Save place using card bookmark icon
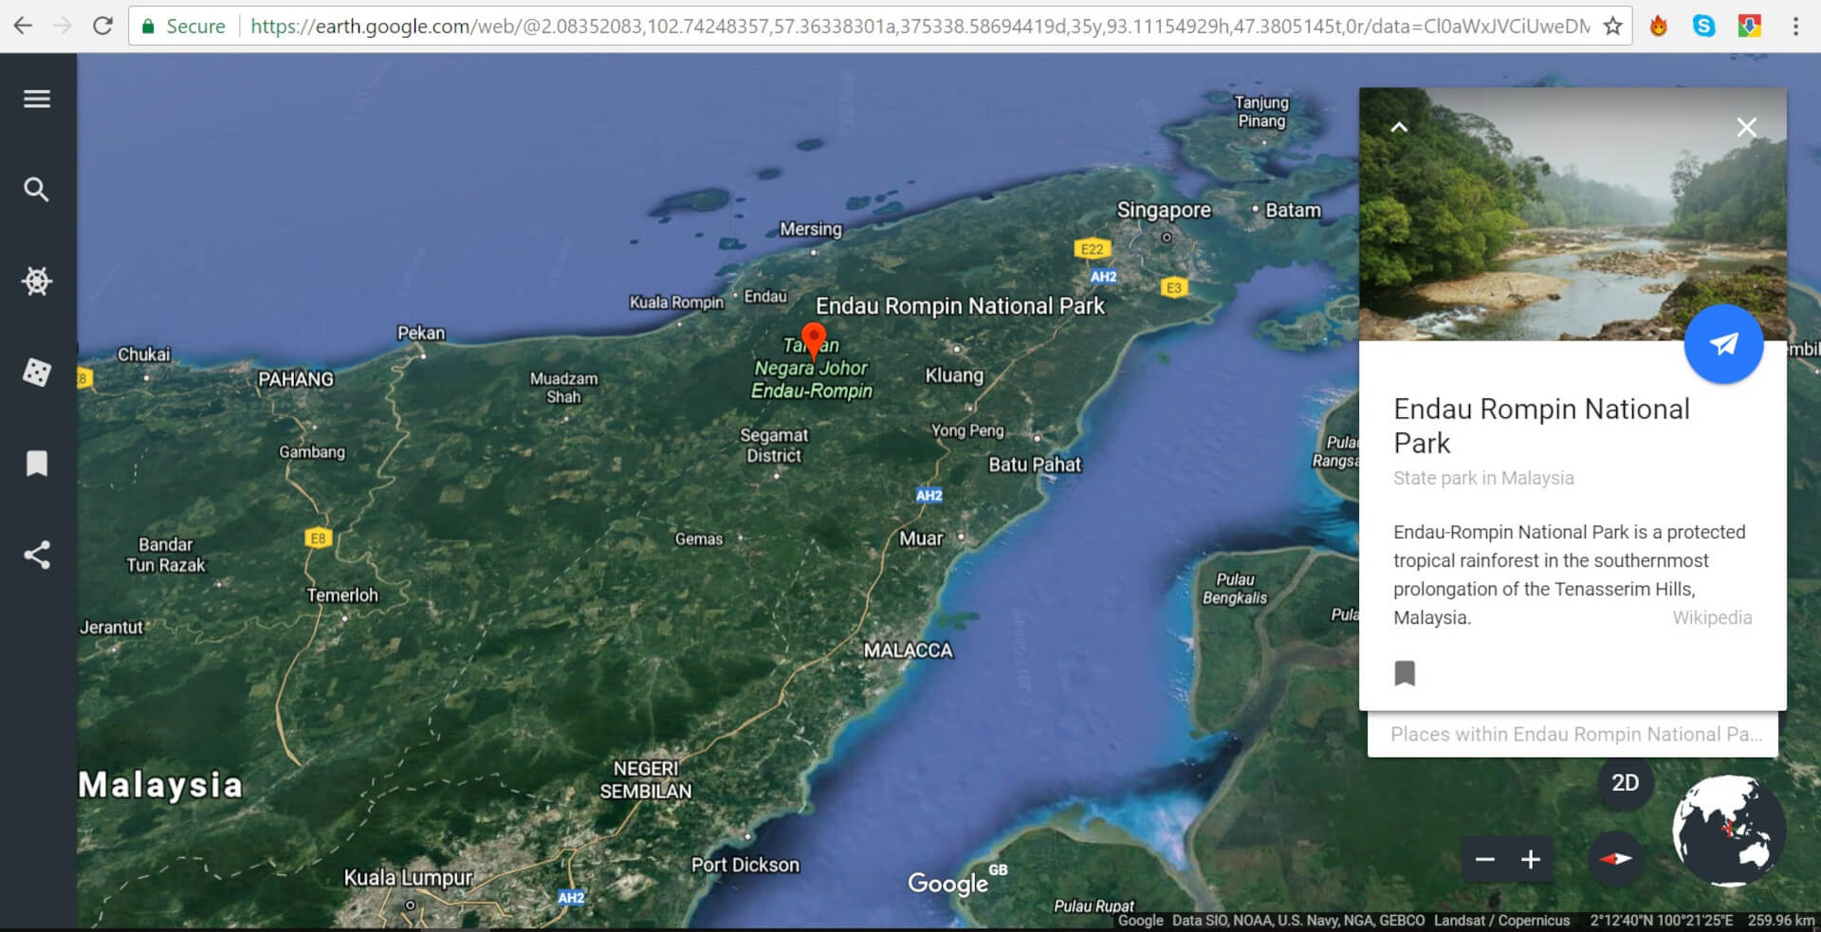This screenshot has height=932, width=1821. coord(1405,673)
